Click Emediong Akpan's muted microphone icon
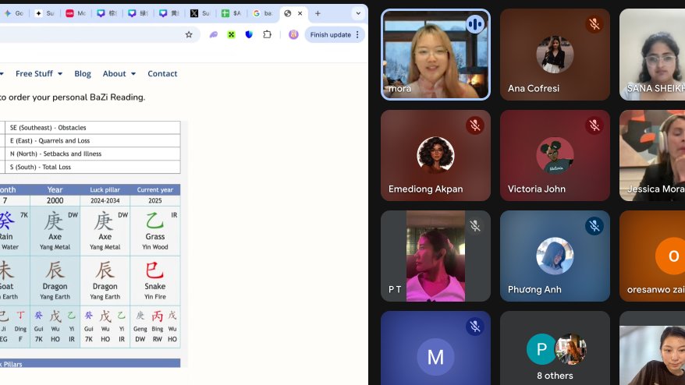Viewport: 685px width, 385px height. click(475, 125)
